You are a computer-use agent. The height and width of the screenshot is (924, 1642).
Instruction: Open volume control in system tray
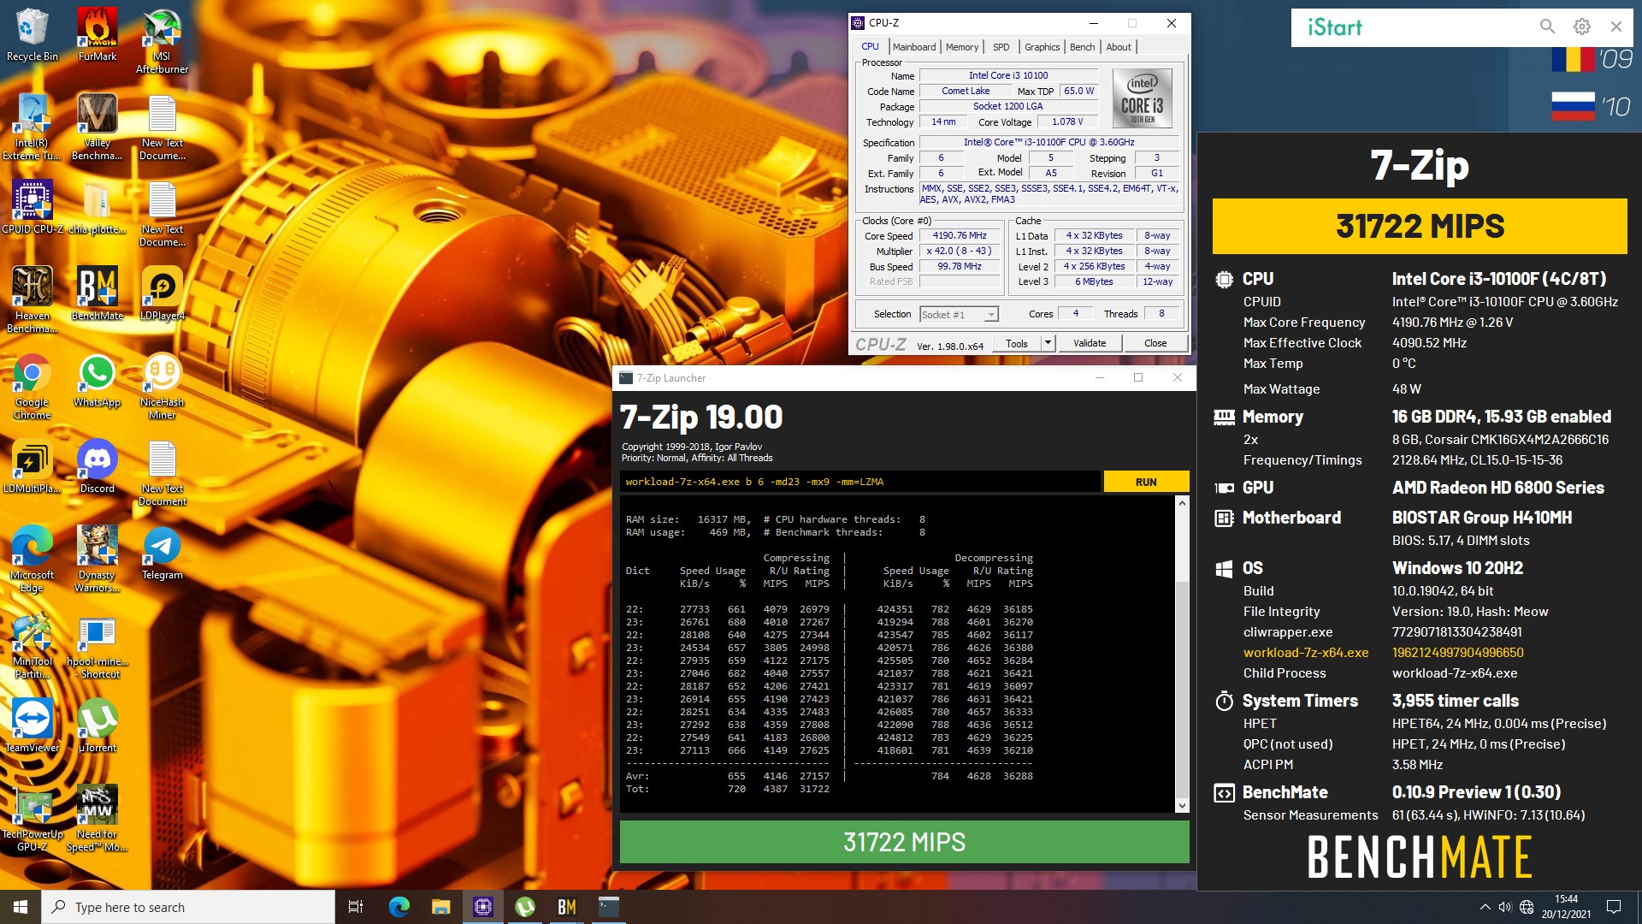point(1505,907)
